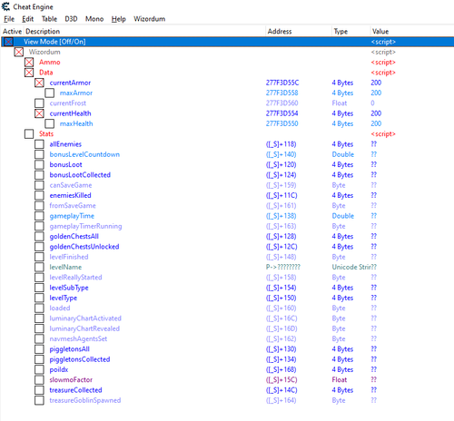Uncheck the Ammo script checkbox

tap(29, 63)
